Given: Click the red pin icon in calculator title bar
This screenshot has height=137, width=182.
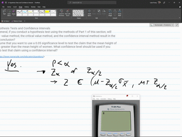Looking at the screenshot, I should [x=127, y=96].
